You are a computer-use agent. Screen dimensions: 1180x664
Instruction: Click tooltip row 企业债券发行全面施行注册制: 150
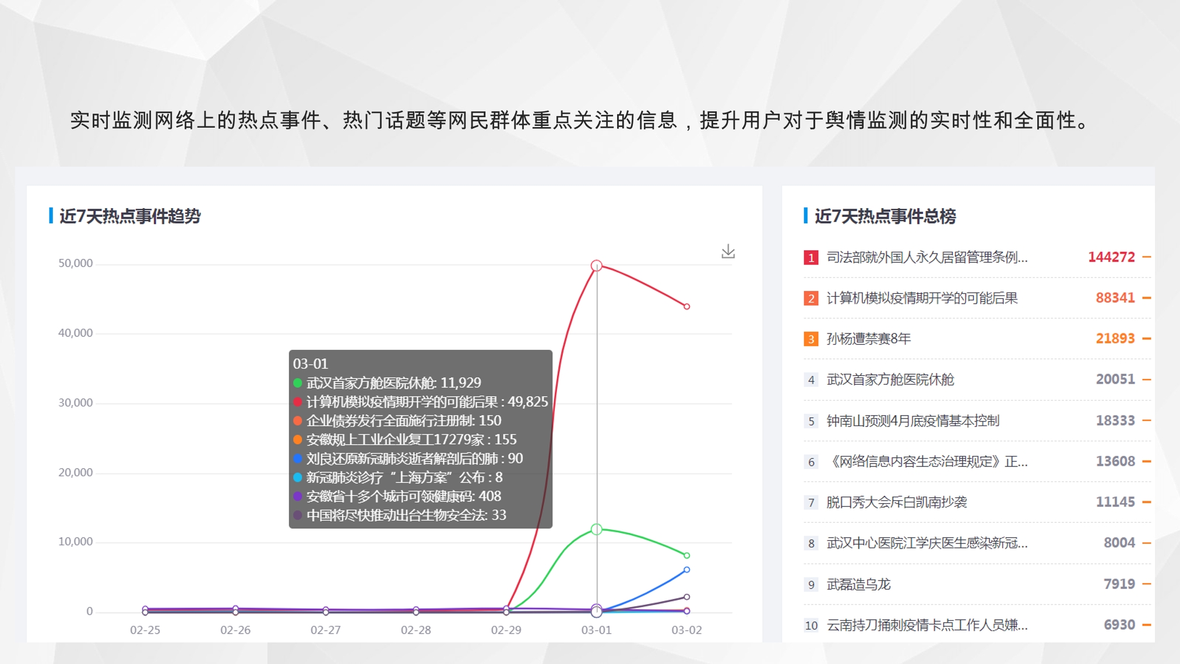397,421
